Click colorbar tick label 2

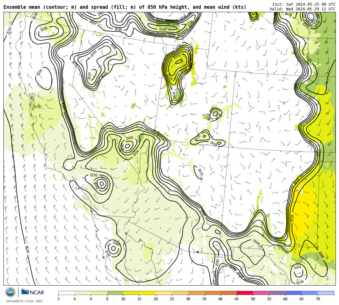tap(58, 299)
